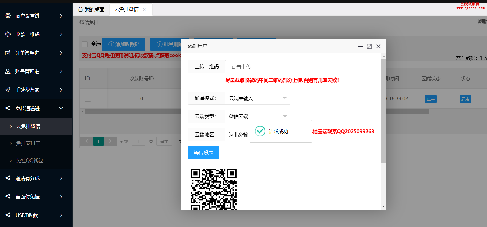
Task: Click the dialog scrollbar's up arrow
Action: [383, 56]
